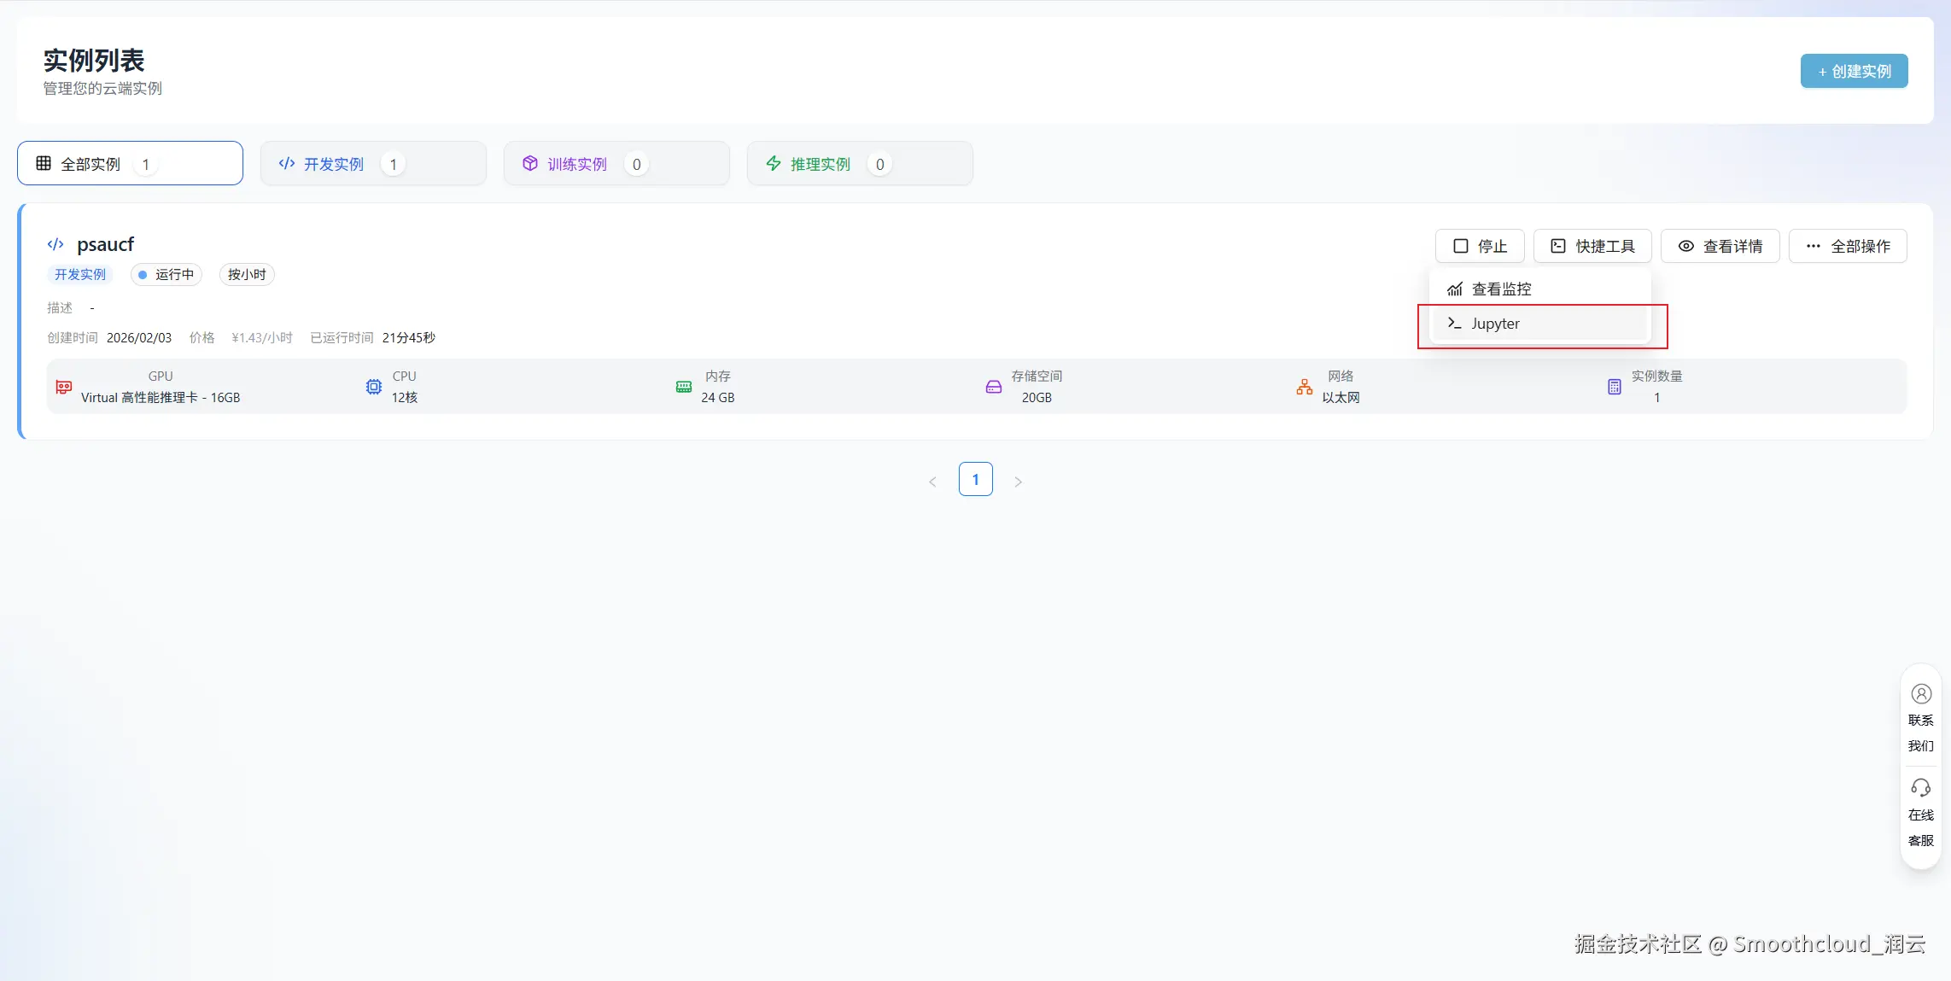Open contact us via the person icon
1951x981 pixels.
(1921, 694)
